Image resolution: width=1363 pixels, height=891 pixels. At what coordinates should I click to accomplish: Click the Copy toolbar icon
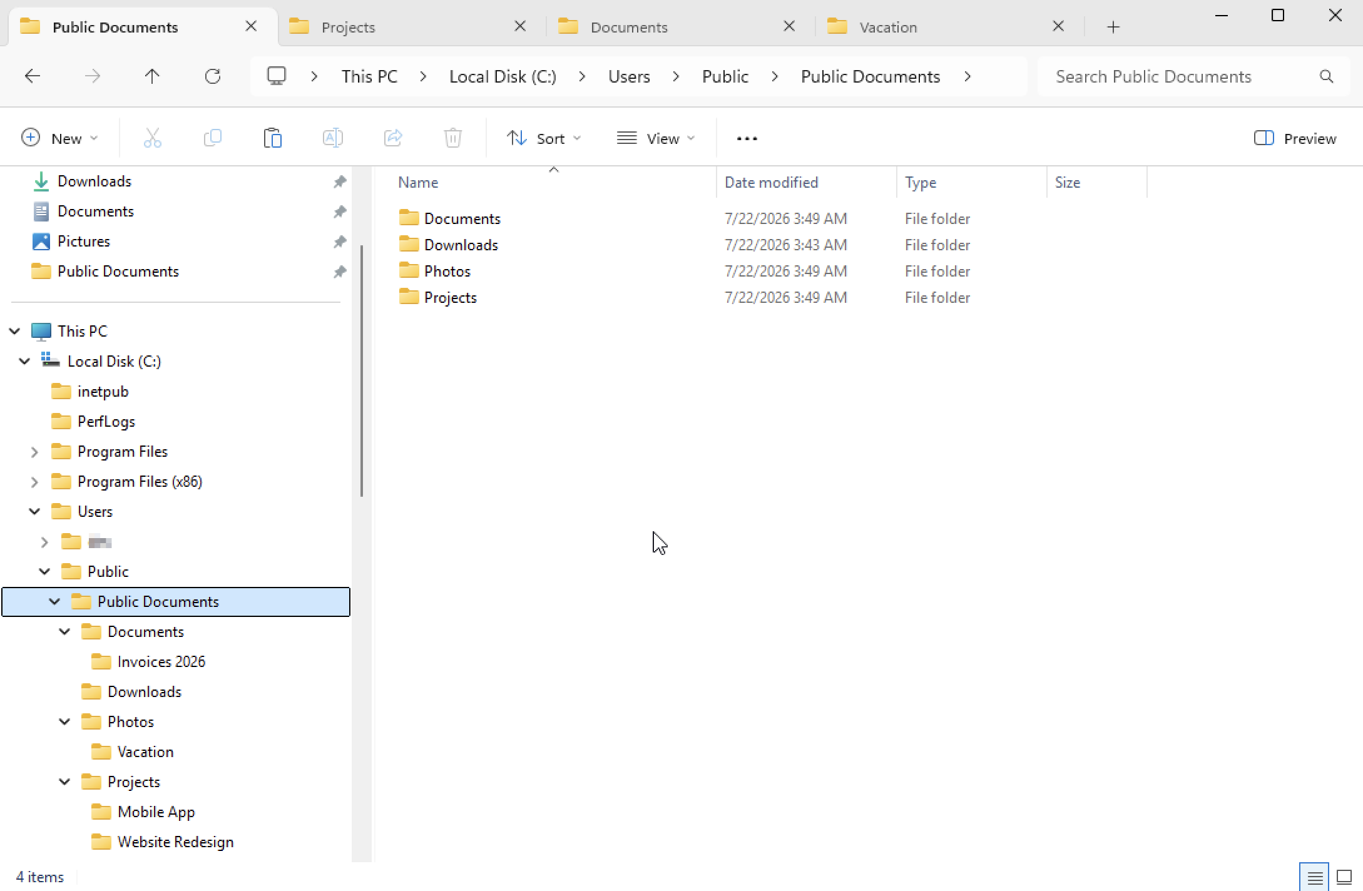(x=213, y=138)
